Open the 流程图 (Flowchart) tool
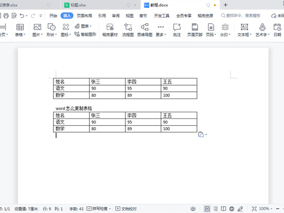Image resolution: width=284 pixels, height=213 pixels. pyautogui.click(x=128, y=30)
